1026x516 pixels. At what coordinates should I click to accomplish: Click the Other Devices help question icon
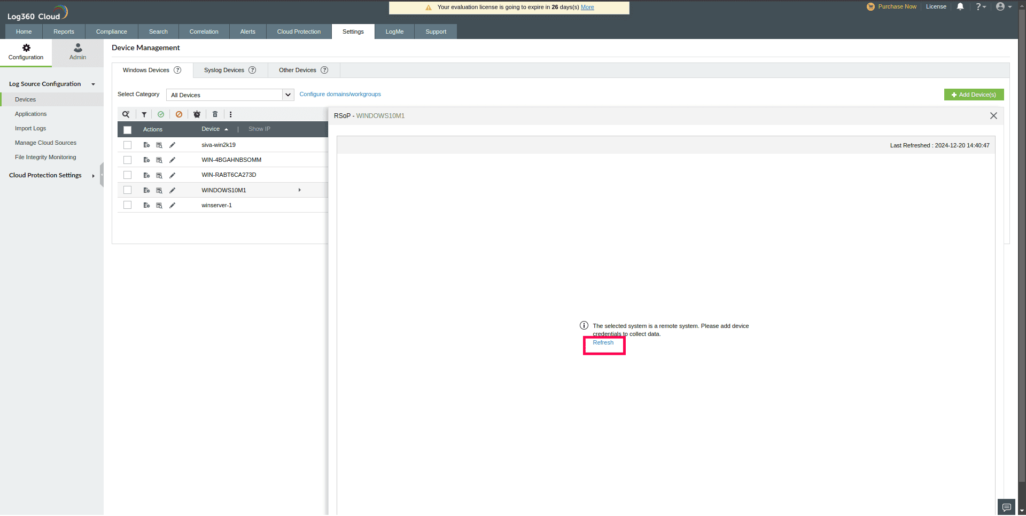pos(324,70)
